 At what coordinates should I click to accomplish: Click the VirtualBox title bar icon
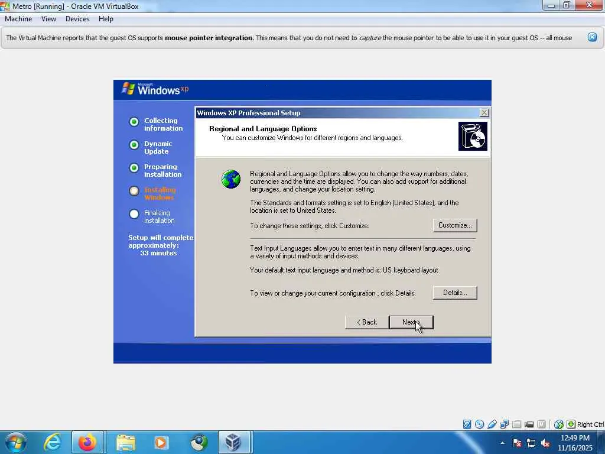pyautogui.click(x=5, y=6)
